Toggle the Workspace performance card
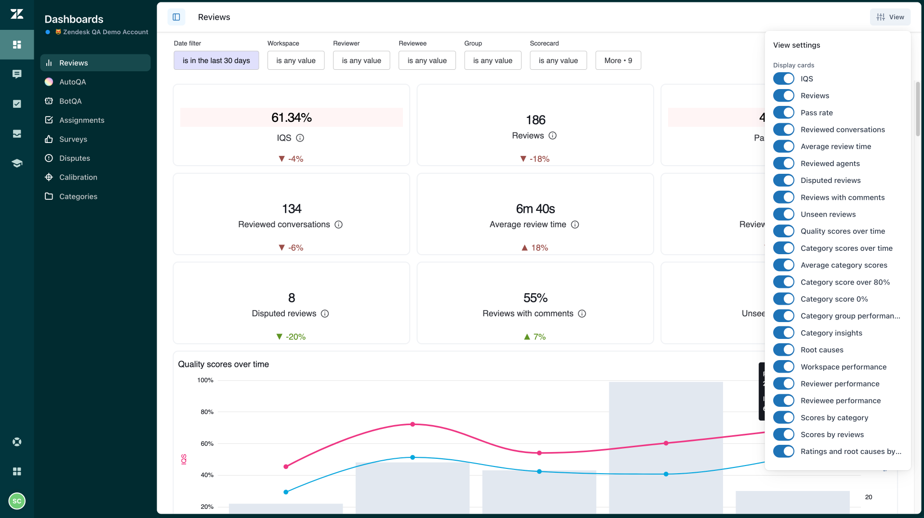This screenshot has width=924, height=518. pyautogui.click(x=784, y=367)
